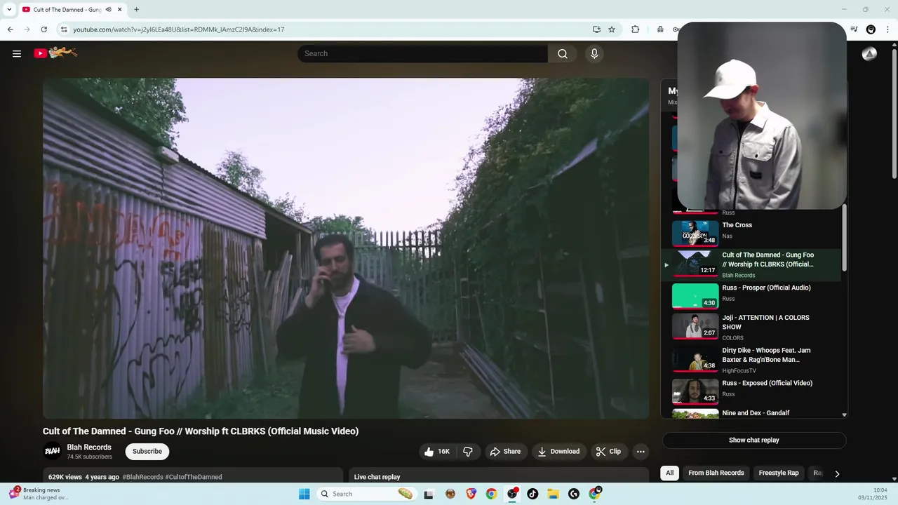898x505 pixels.
Task: Like the video with thumbs up
Action: click(x=437, y=452)
